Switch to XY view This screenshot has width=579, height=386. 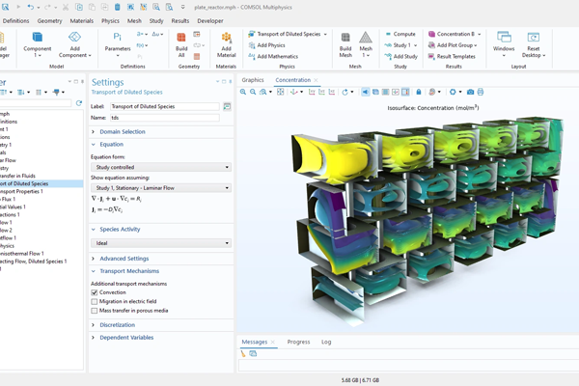(x=312, y=92)
